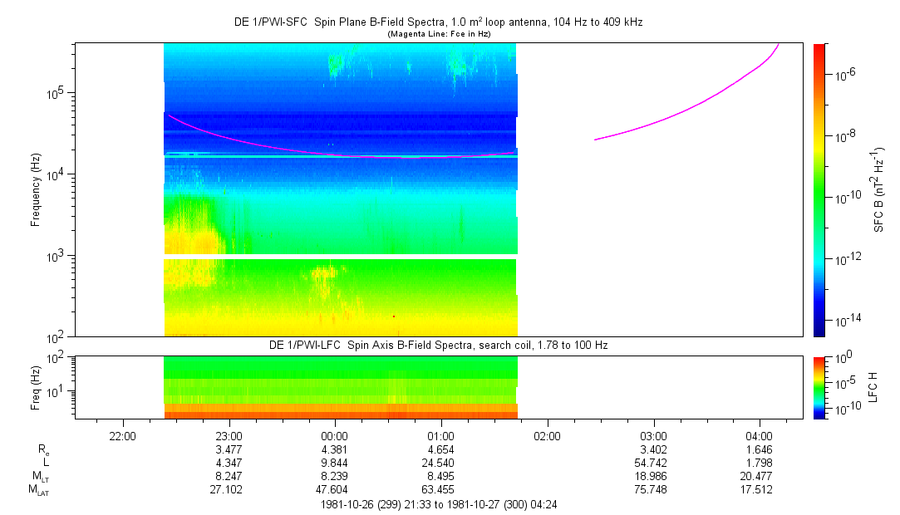
Task: Click the Magenta Line Fce subtitle
Action: (x=438, y=33)
